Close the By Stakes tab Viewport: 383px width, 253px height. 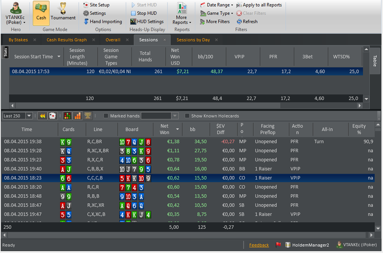tap(34, 40)
